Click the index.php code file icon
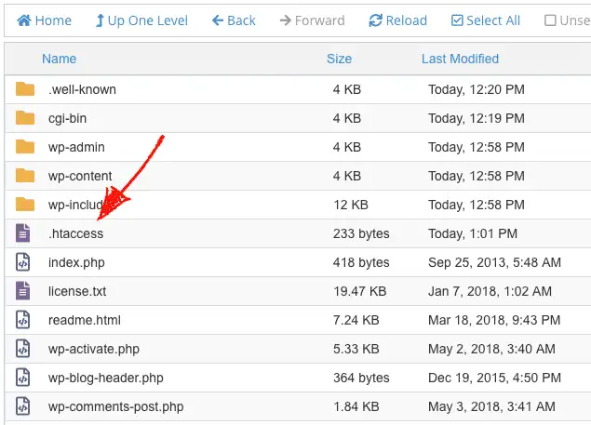591x425 pixels. coord(23,262)
